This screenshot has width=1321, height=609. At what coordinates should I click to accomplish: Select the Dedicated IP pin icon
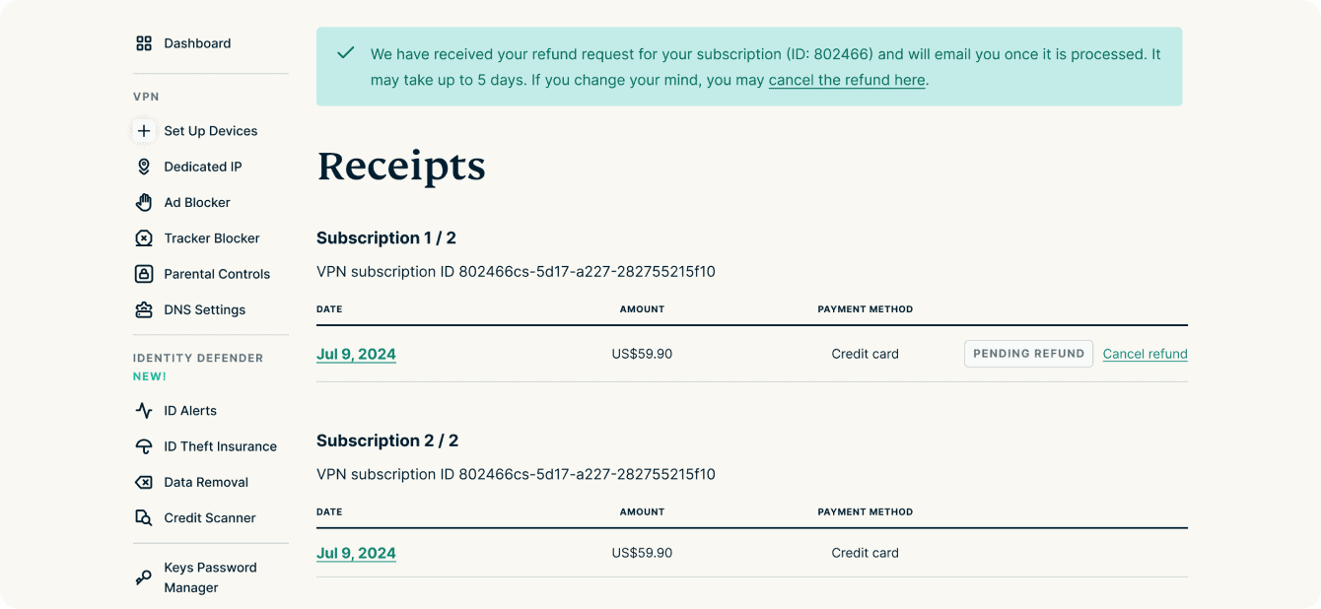[x=144, y=167]
